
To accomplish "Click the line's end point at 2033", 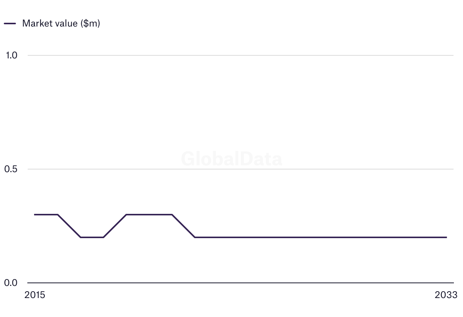I will click(x=446, y=237).
